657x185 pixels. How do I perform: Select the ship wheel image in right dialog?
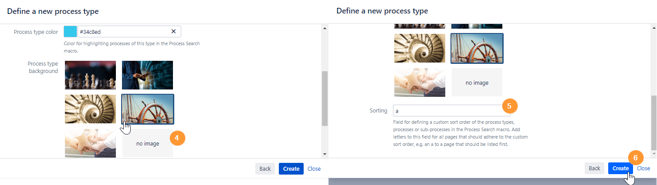[x=477, y=48]
